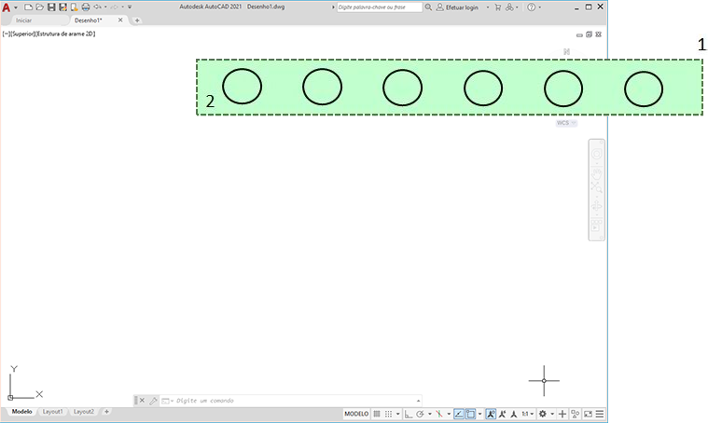
Task: Click the command line input field
Action: pyautogui.click(x=295, y=401)
